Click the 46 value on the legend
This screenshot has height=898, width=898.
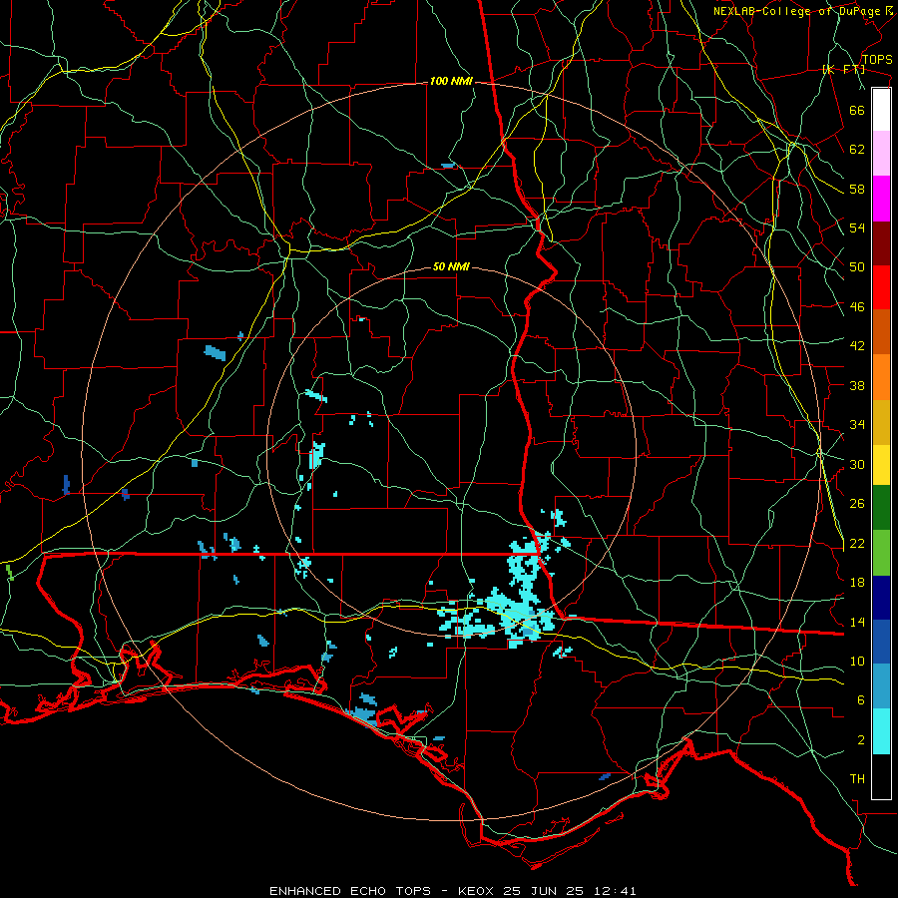point(857,307)
